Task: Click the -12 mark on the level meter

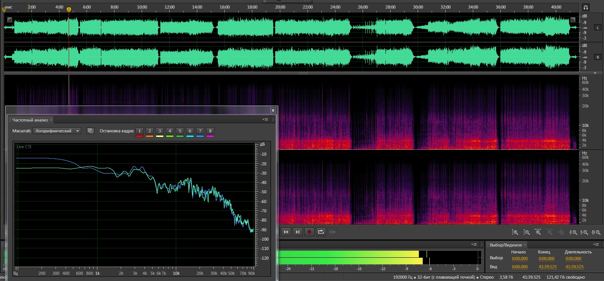Action: (x=383, y=269)
